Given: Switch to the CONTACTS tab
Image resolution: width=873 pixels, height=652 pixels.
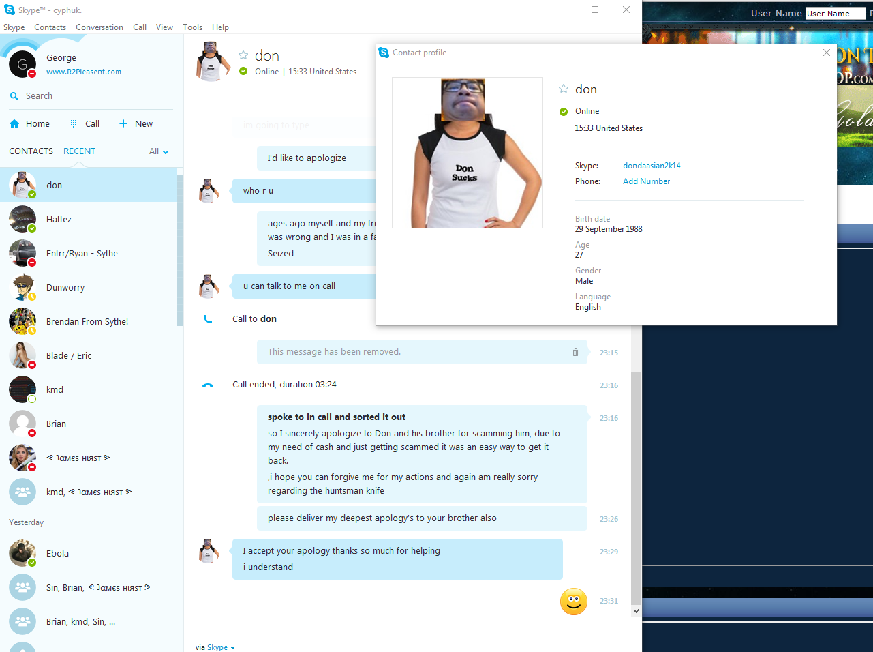Looking at the screenshot, I should point(31,151).
